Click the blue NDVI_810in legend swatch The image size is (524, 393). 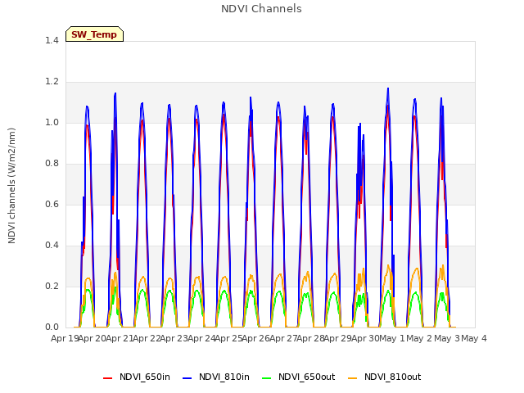[187, 378]
